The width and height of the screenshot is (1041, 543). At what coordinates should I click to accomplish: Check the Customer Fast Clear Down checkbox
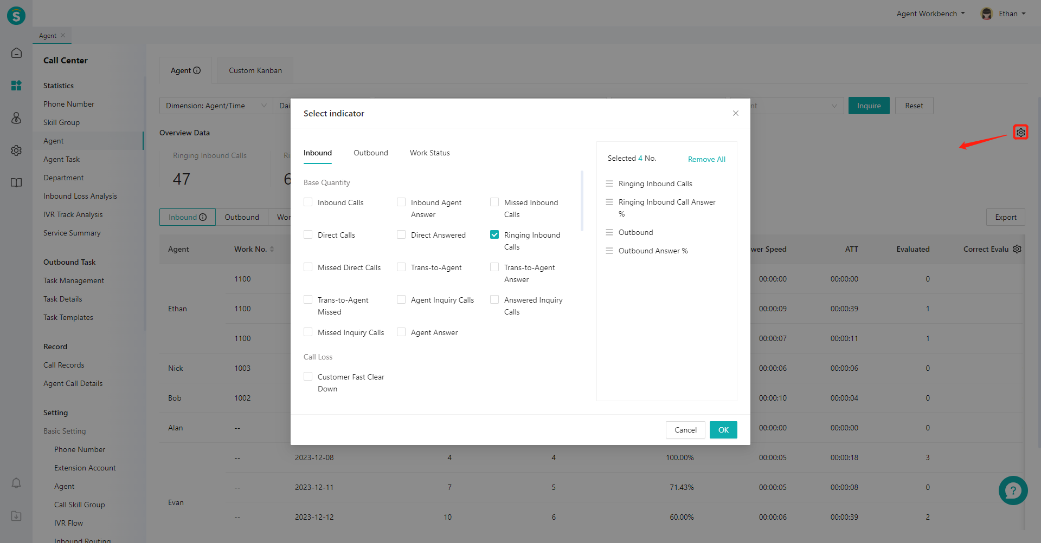(308, 376)
